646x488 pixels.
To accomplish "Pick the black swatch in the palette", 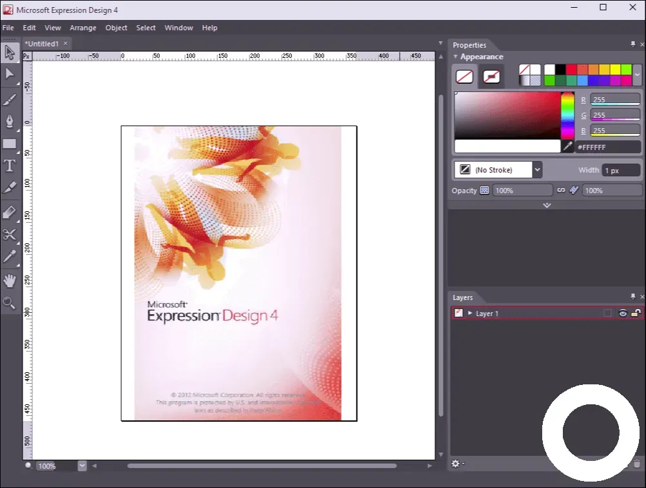I will coord(560,70).
